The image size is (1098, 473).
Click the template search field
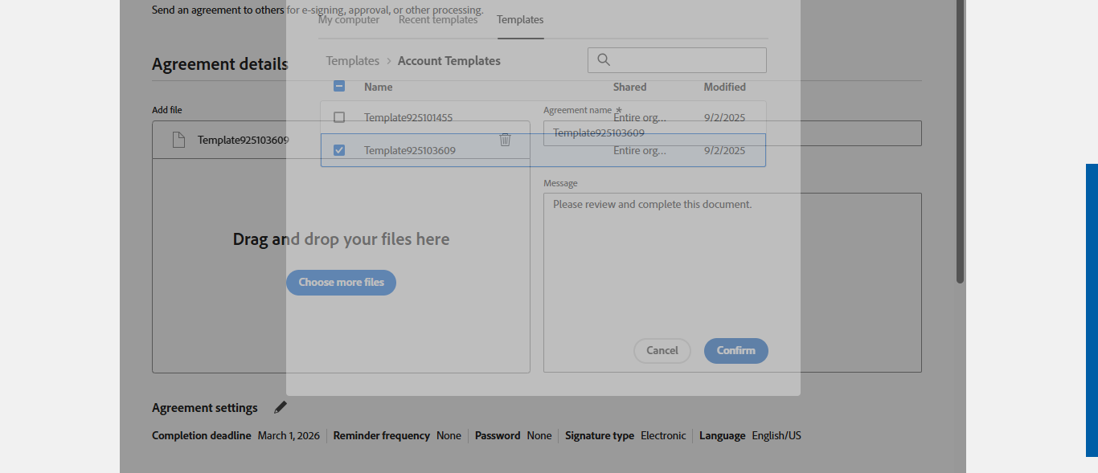point(677,60)
